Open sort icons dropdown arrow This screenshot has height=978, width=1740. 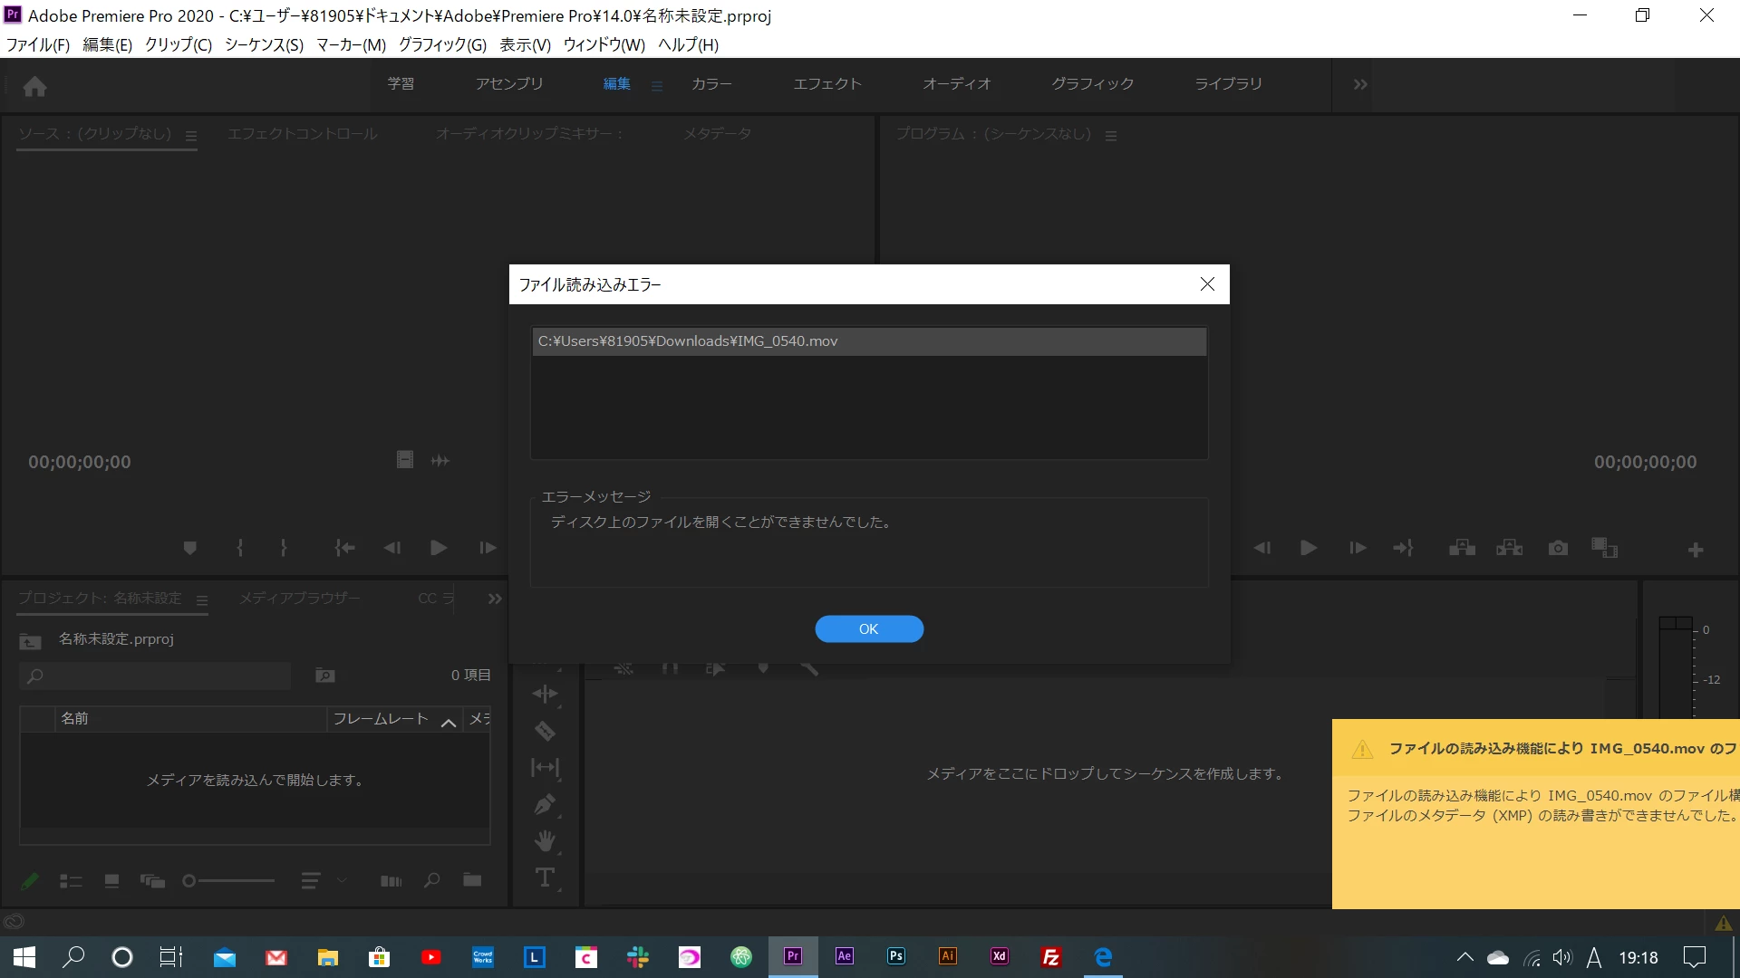point(342,880)
